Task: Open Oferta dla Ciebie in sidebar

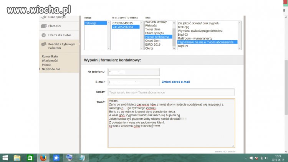Action: [59, 35]
